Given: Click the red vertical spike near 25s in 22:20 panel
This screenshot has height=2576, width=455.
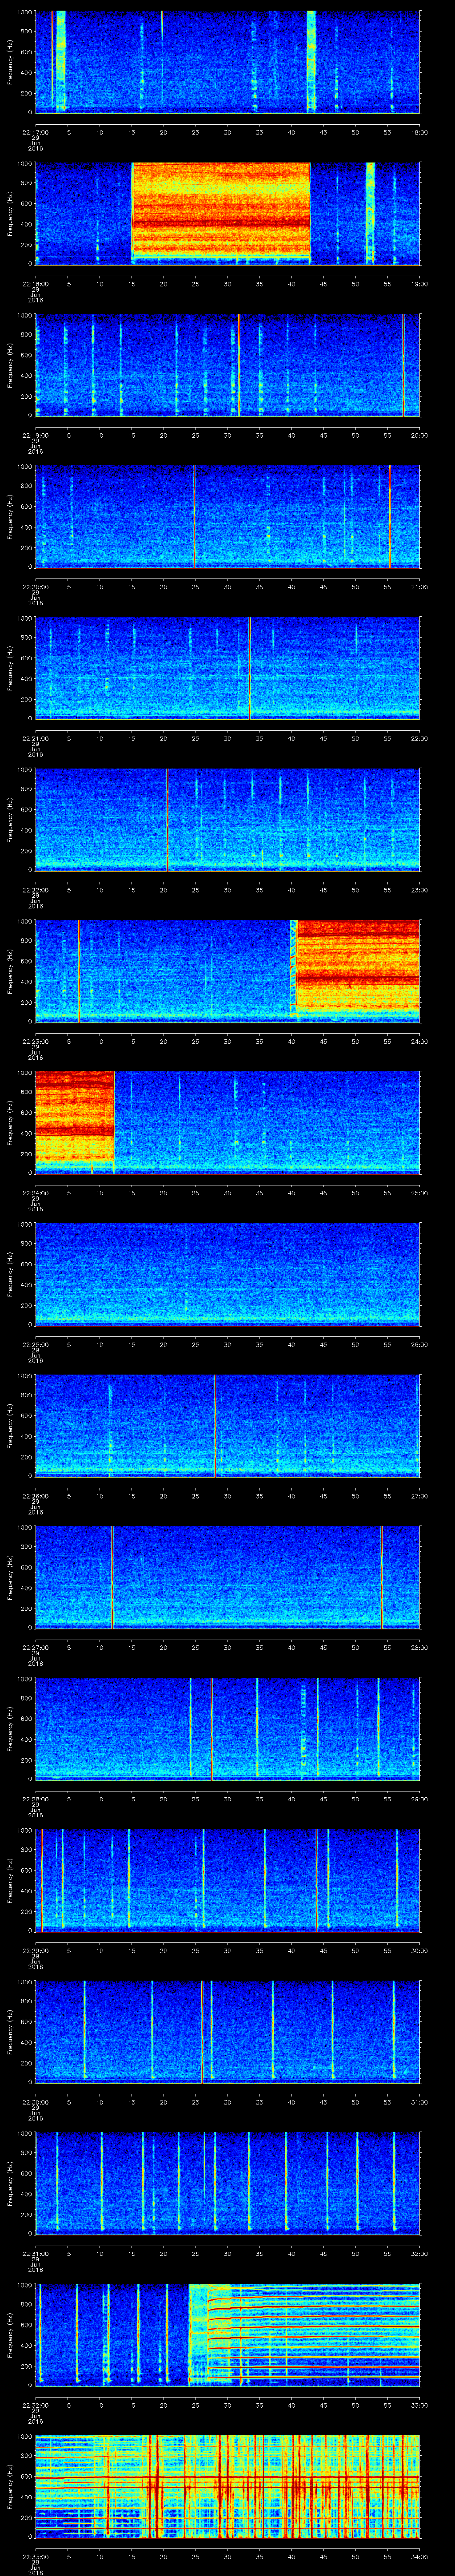Looking at the screenshot, I should [x=194, y=517].
